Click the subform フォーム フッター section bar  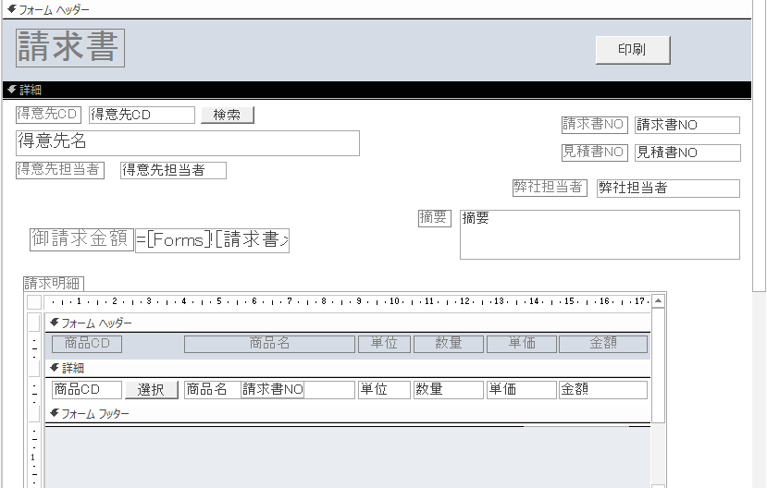(347, 414)
